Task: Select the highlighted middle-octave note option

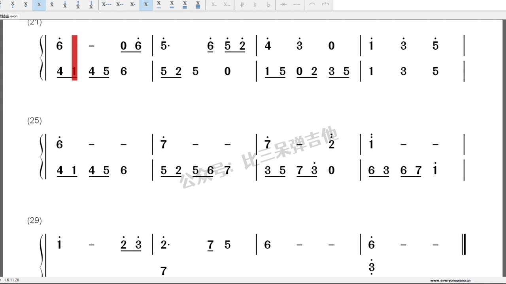Action: click(x=39, y=5)
